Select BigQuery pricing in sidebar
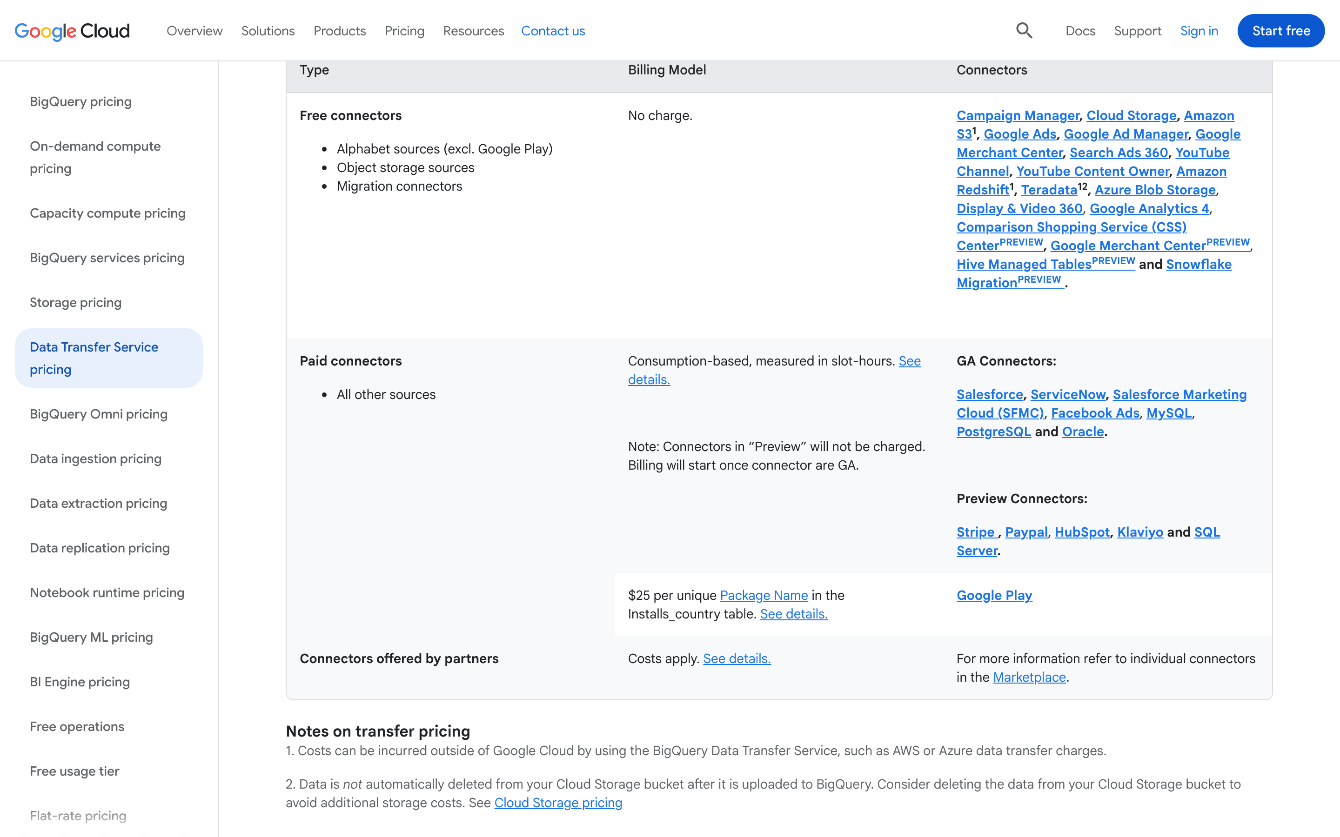The height and width of the screenshot is (837, 1340). [81, 102]
